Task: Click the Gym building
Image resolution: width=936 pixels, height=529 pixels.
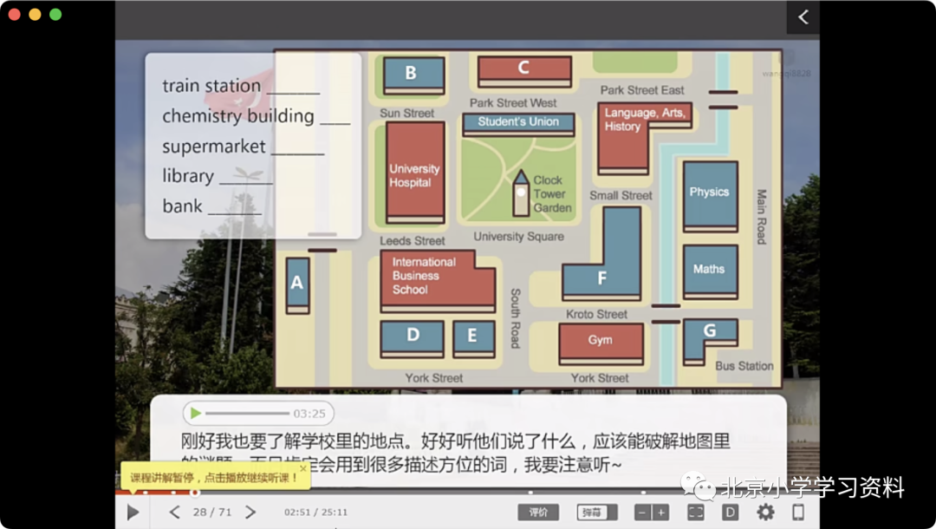Action: click(601, 343)
